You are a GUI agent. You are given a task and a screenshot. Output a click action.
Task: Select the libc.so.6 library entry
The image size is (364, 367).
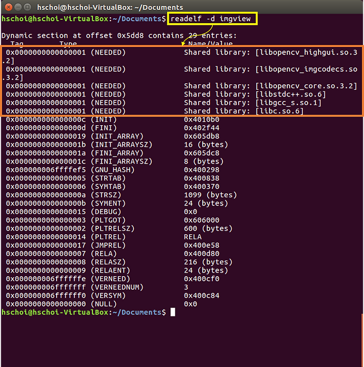(x=244, y=111)
